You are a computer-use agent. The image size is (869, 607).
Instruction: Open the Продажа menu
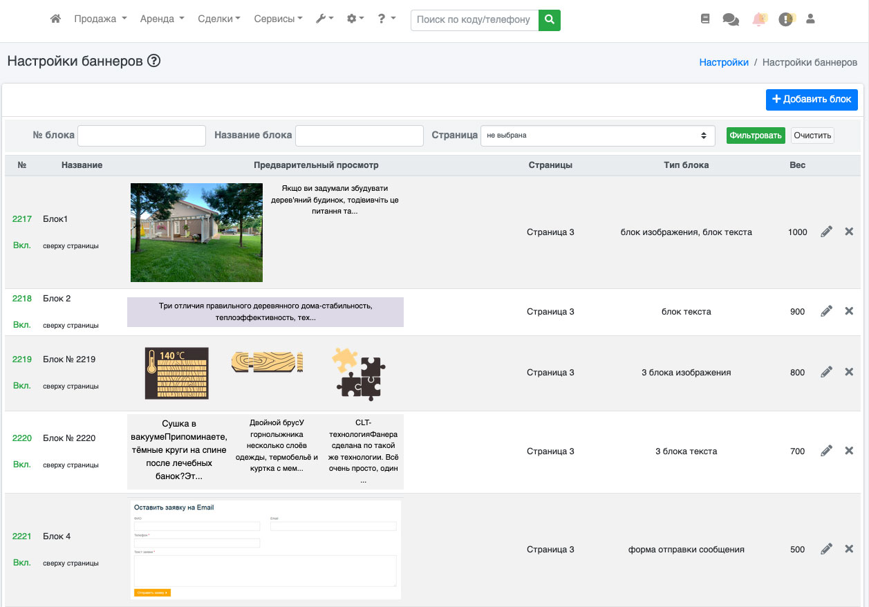(100, 19)
